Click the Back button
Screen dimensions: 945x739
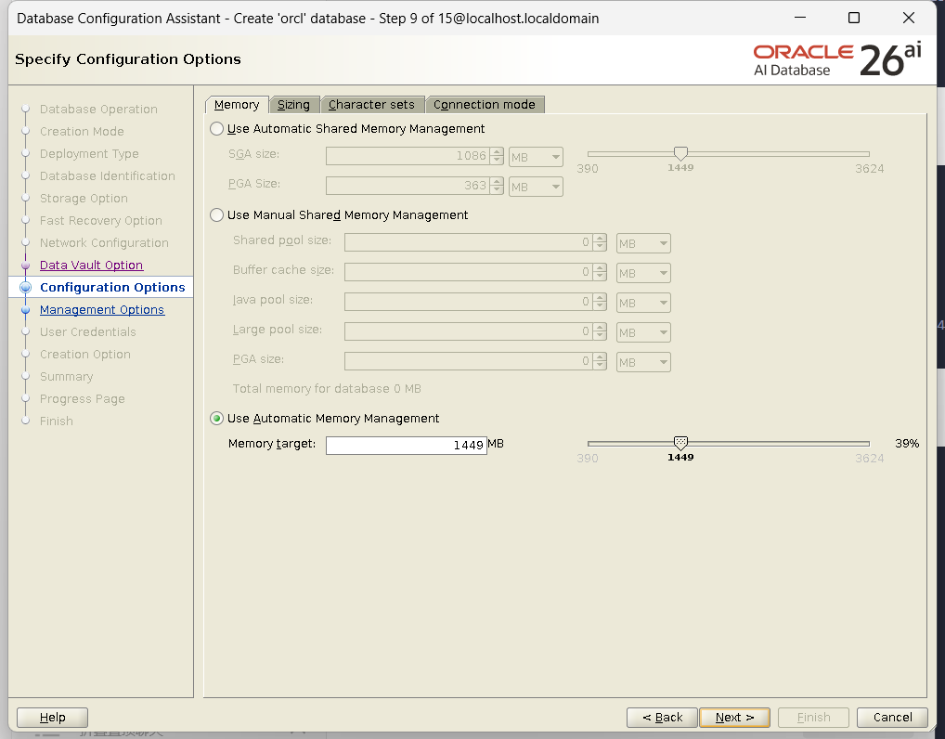tap(662, 718)
